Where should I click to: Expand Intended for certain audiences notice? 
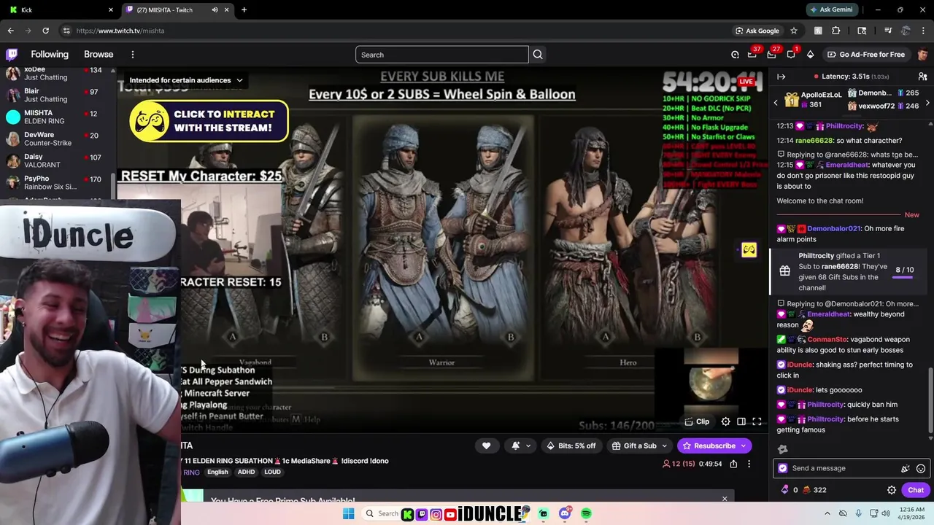[186, 80]
